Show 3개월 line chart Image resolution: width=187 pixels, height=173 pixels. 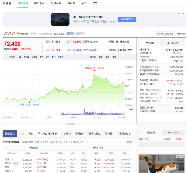pyautogui.click(x=34, y=57)
